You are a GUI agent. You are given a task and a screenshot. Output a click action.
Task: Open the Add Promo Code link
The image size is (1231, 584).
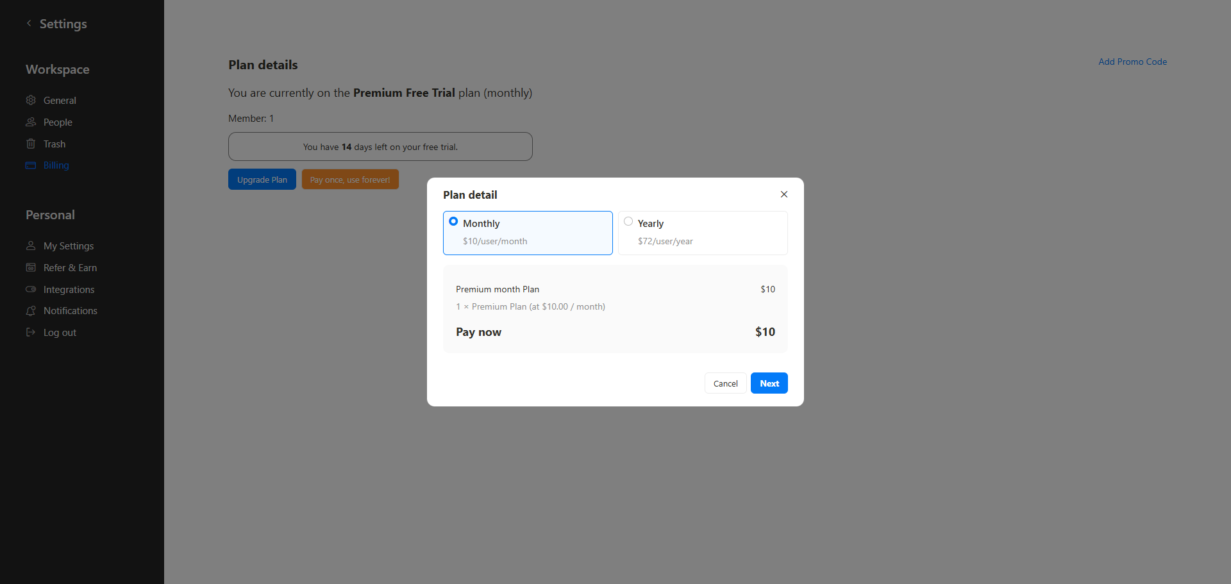1132,62
